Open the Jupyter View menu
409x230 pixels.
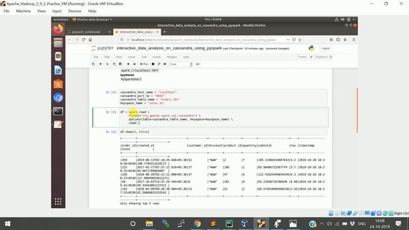click(119, 57)
